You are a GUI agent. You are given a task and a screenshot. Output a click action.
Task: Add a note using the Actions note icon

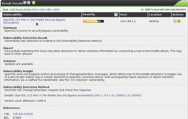(175, 21)
